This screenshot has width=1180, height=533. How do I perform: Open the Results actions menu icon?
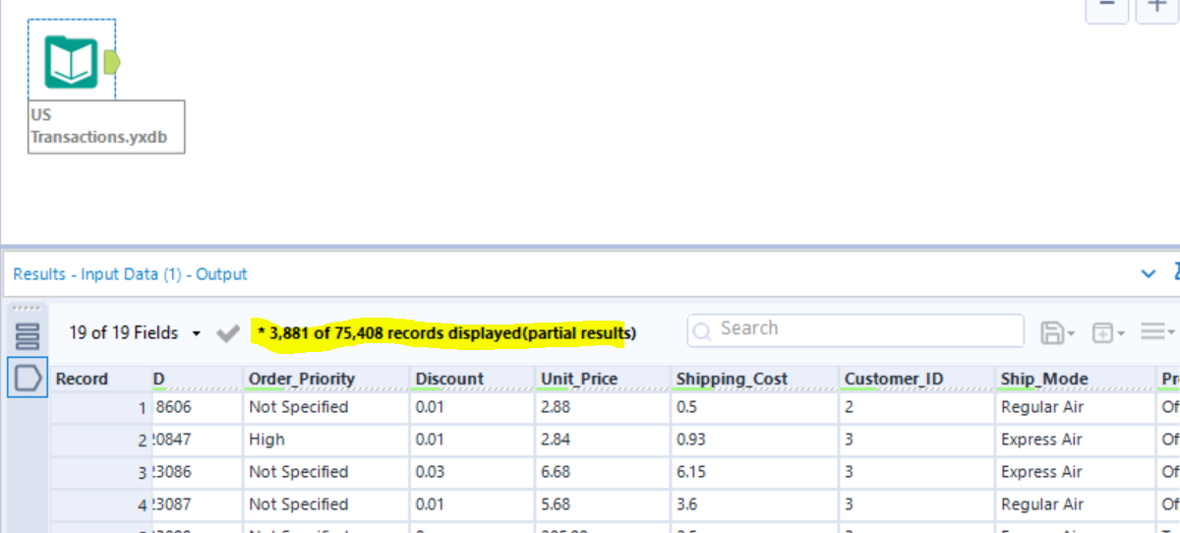1158,332
